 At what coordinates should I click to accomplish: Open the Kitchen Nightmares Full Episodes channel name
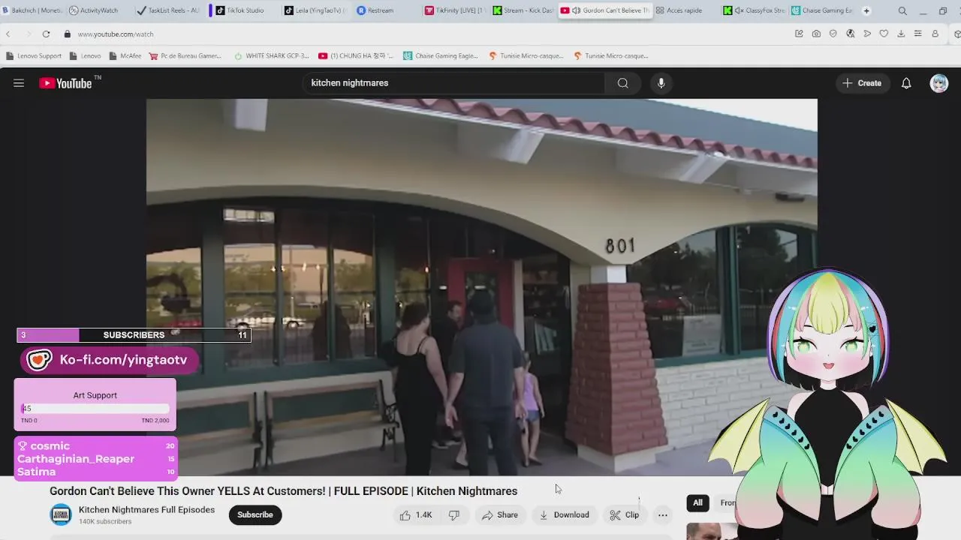click(146, 510)
